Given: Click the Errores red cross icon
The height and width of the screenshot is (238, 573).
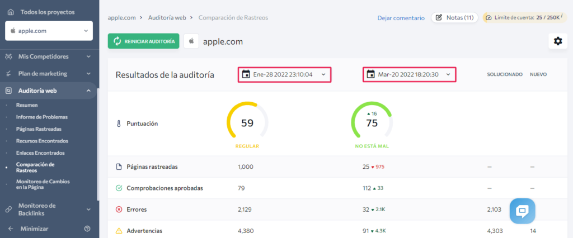Looking at the screenshot, I should click(x=119, y=210).
